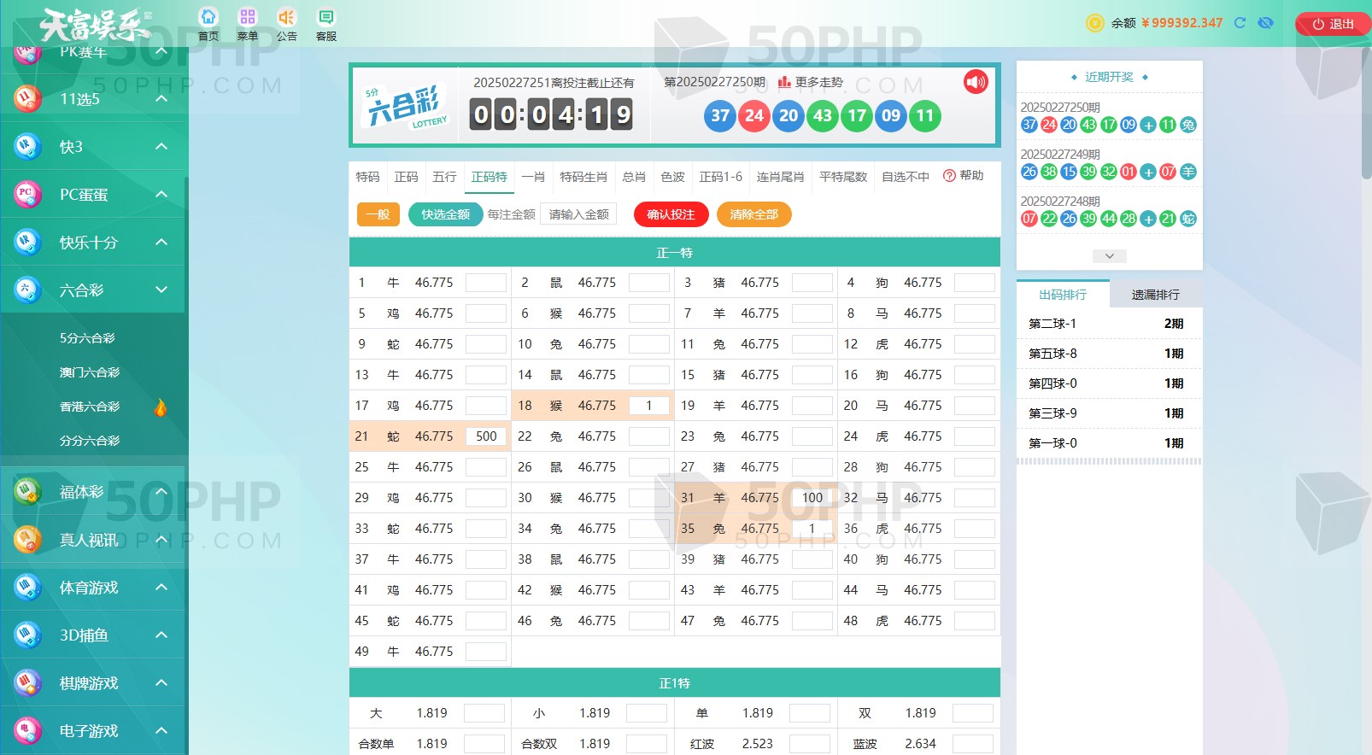The width and height of the screenshot is (1372, 755).
Task: Refresh the balance with the reload icon
Action: click(1240, 23)
